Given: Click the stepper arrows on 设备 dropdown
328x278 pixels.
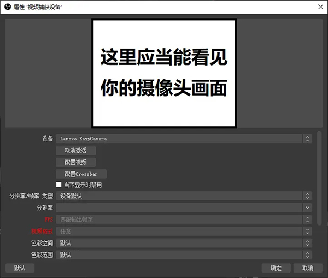Looking at the screenshot, I should (x=307, y=139).
